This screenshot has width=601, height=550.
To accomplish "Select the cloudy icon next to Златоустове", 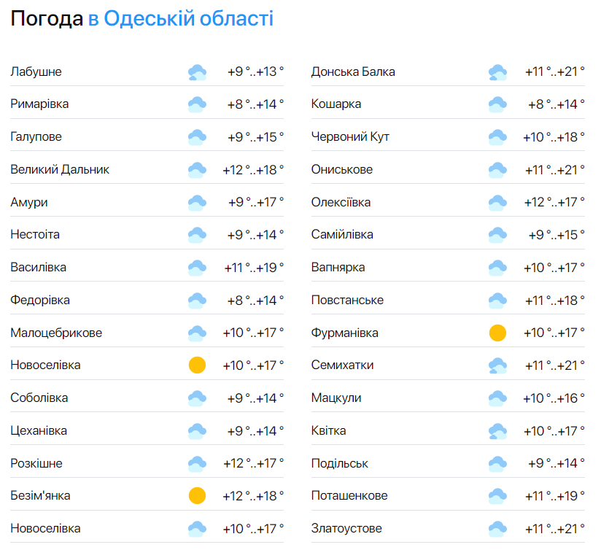I will (x=498, y=527).
